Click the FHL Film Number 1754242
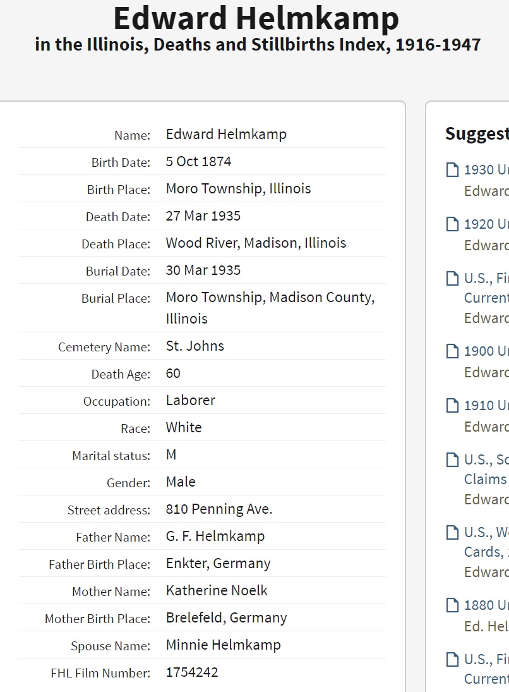 tap(192, 672)
